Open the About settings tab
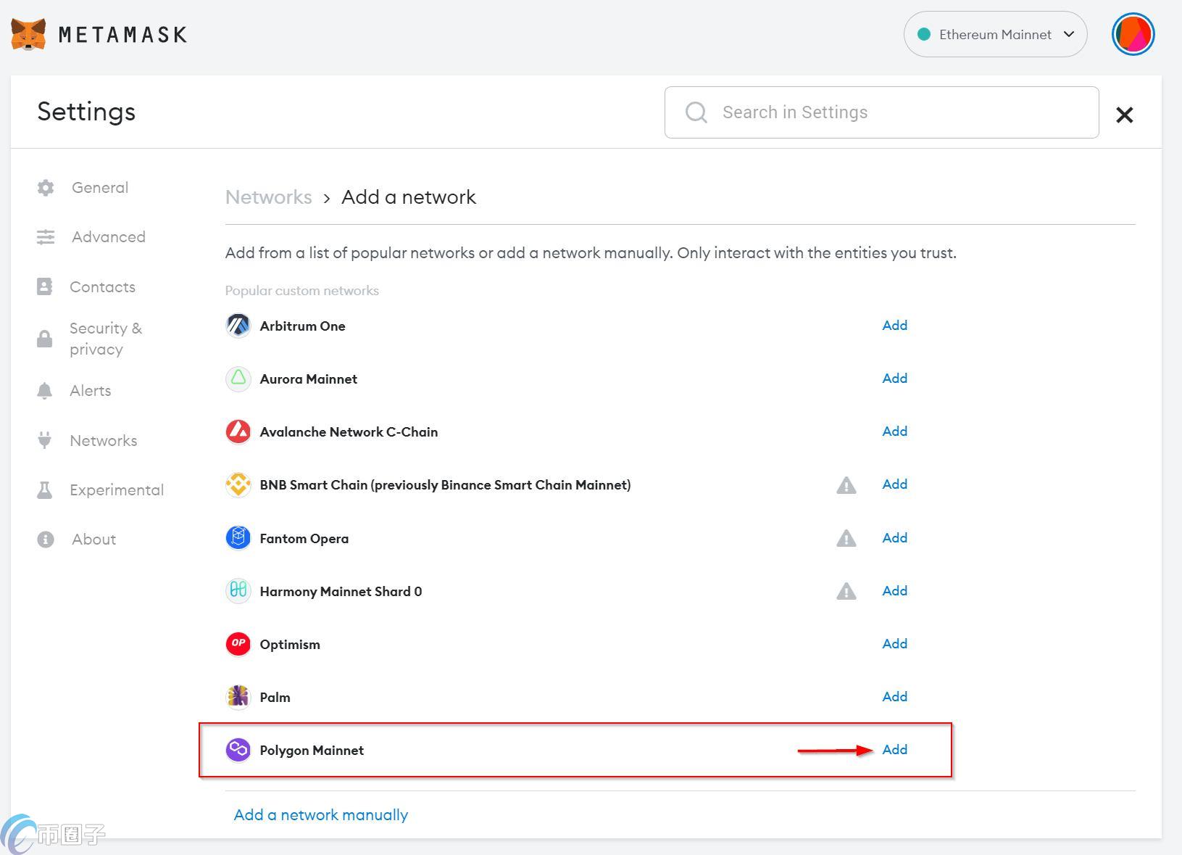Viewport: 1182px width, 855px height. click(94, 540)
